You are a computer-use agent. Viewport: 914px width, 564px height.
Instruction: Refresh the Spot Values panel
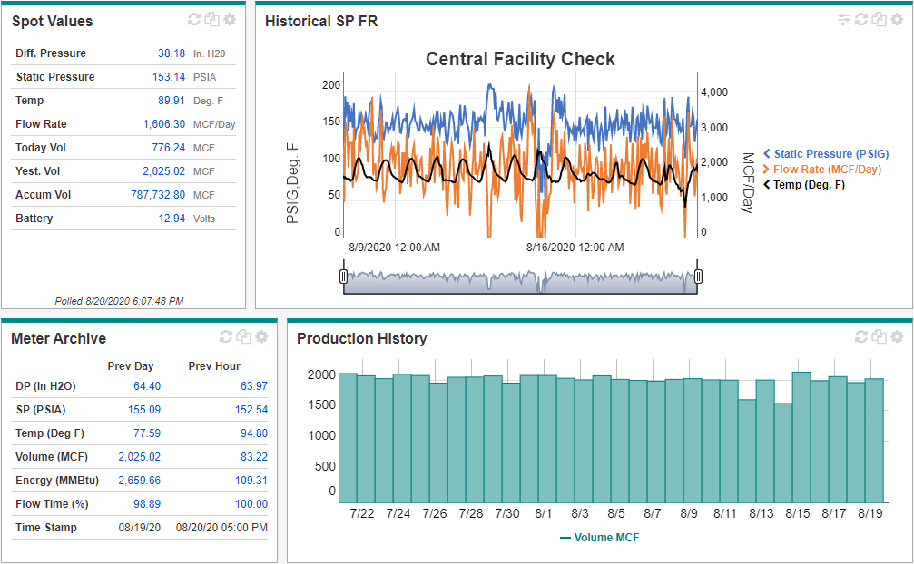[x=194, y=20]
